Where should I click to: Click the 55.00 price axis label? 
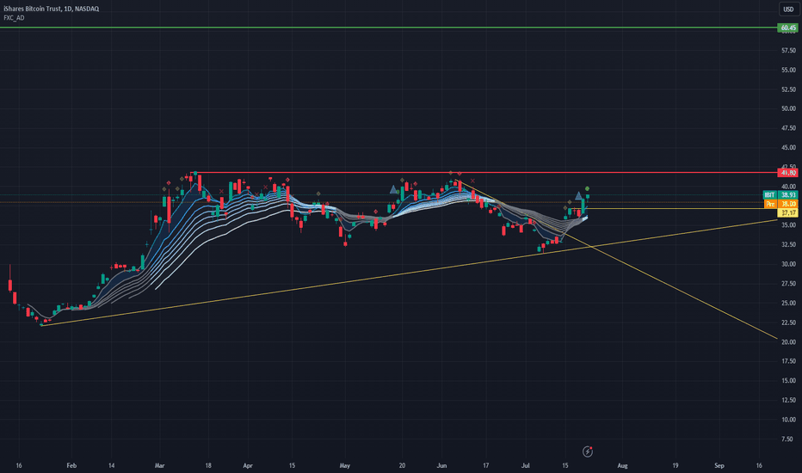788,70
